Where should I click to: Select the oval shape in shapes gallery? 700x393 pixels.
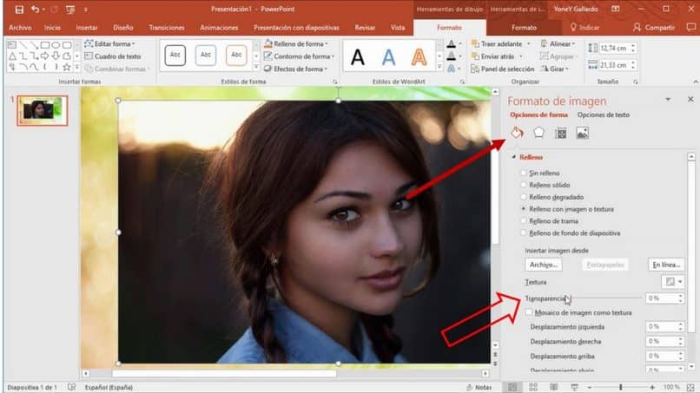56,45
